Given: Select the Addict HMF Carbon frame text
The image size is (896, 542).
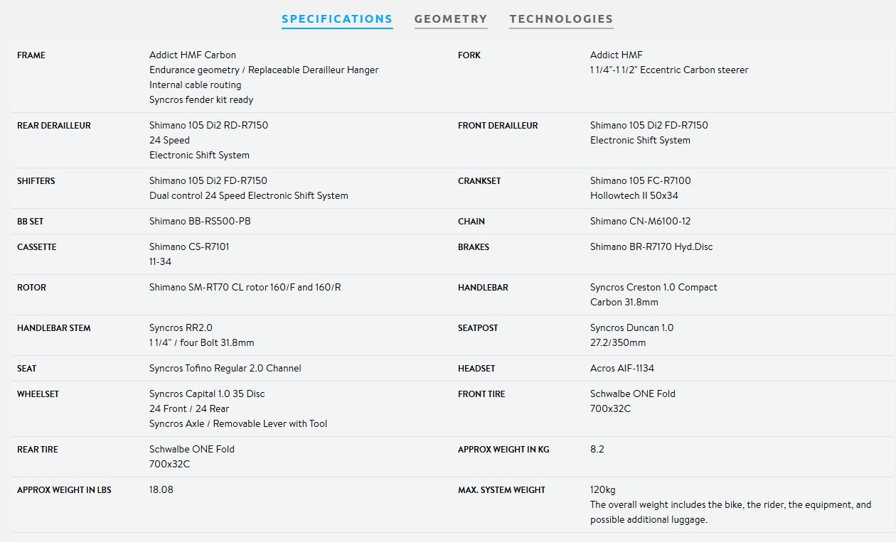Looking at the screenshot, I should (x=193, y=55).
